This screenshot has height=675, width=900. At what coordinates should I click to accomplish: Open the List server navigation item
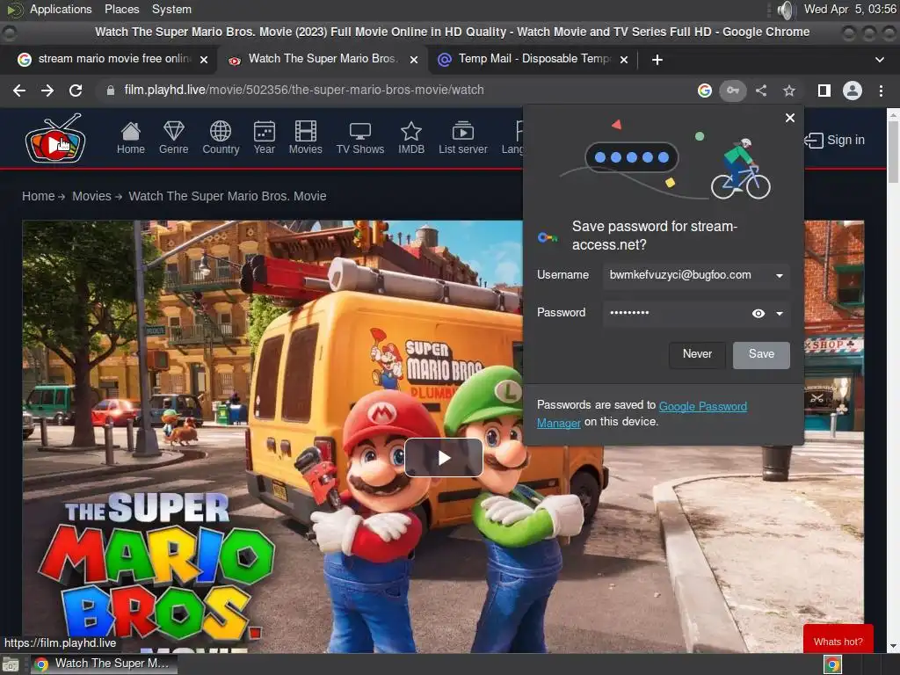462,138
